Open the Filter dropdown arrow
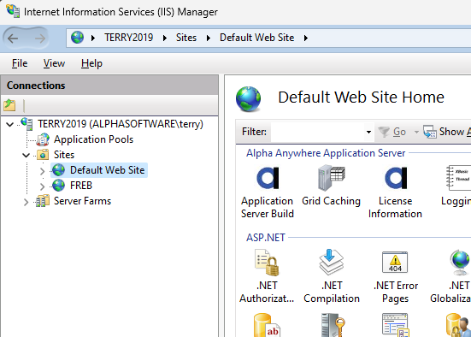Image resolution: width=471 pixels, height=337 pixels. click(368, 132)
